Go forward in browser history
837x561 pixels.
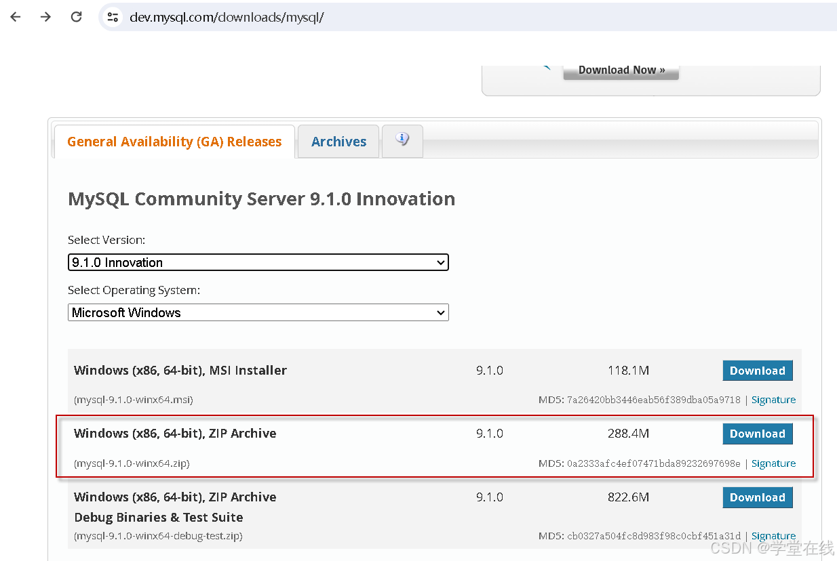pyautogui.click(x=45, y=17)
